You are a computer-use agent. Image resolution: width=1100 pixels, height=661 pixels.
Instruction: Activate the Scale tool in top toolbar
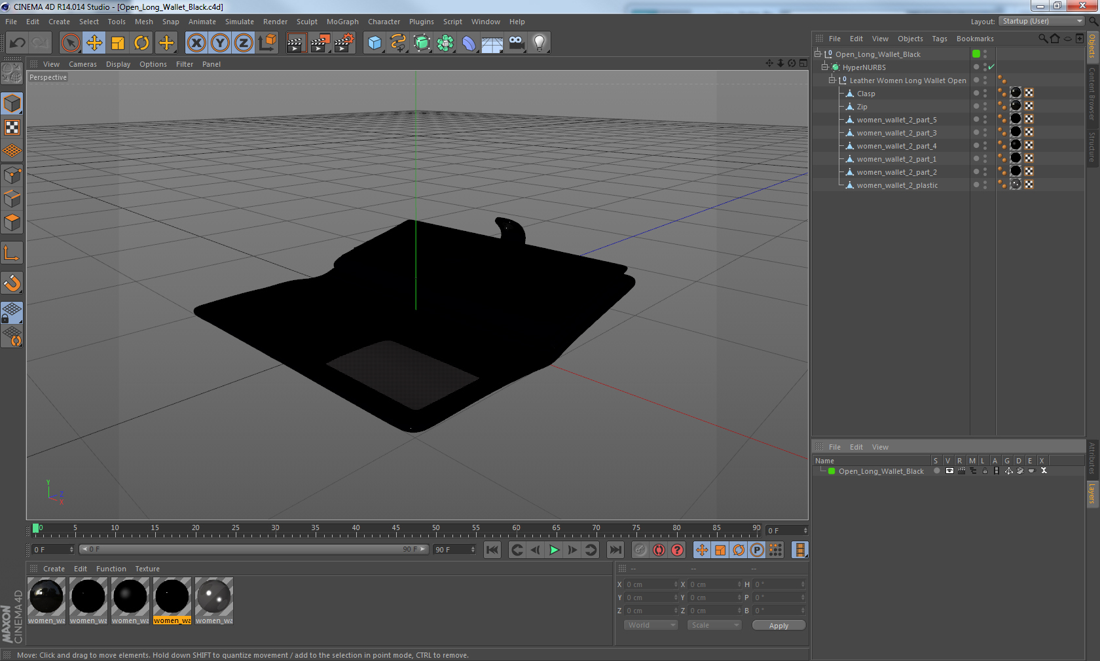118,43
